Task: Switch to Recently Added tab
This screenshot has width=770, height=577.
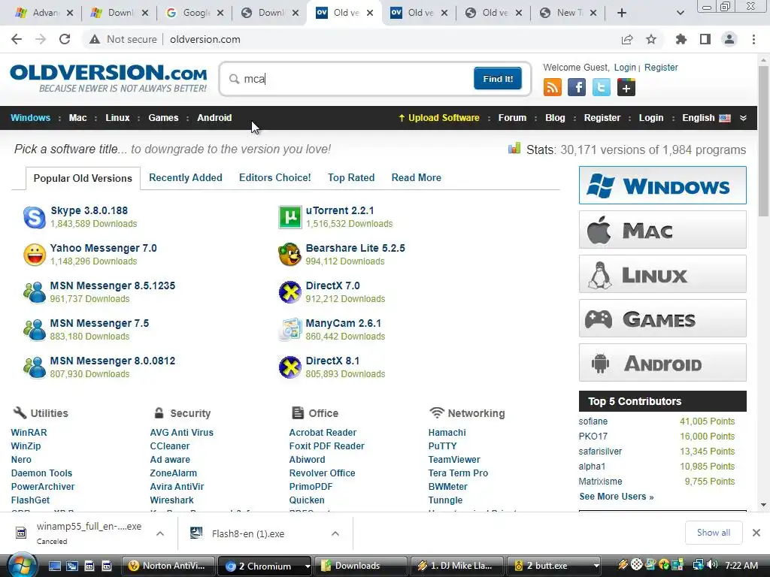Action: [186, 177]
